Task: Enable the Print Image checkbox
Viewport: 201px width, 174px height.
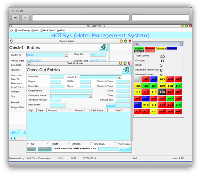Action: (115, 144)
